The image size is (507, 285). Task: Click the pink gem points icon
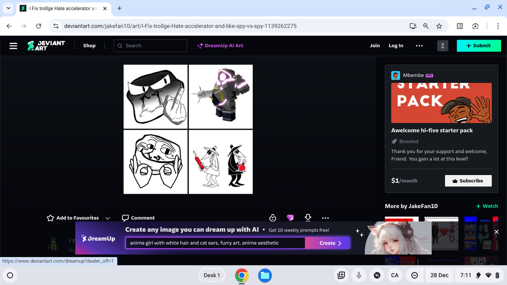(290, 218)
